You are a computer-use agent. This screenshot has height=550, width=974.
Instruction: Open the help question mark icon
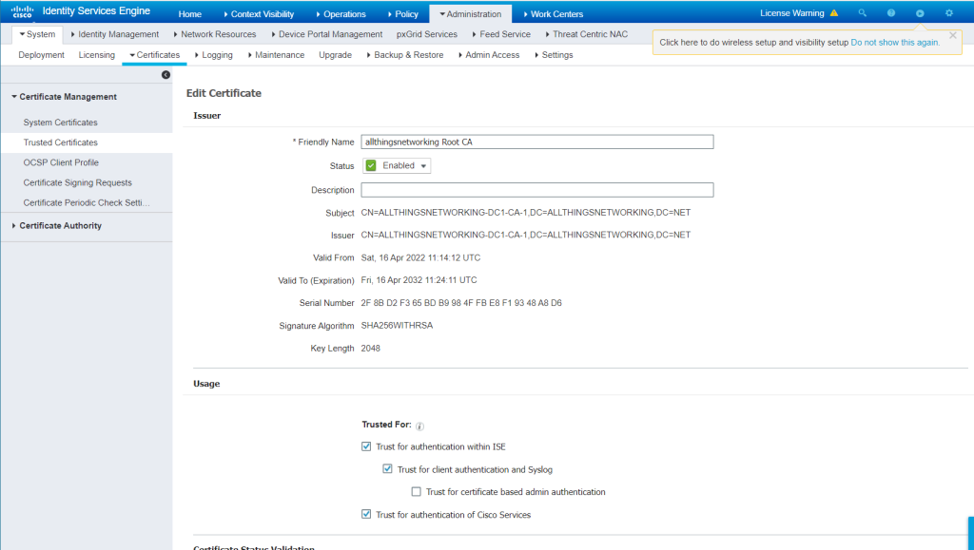point(890,13)
